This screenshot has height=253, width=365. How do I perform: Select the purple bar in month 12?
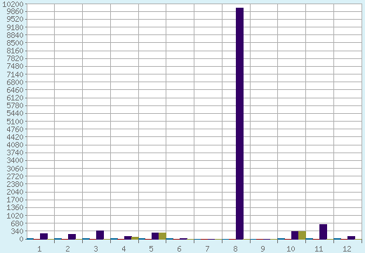(x=351, y=238)
